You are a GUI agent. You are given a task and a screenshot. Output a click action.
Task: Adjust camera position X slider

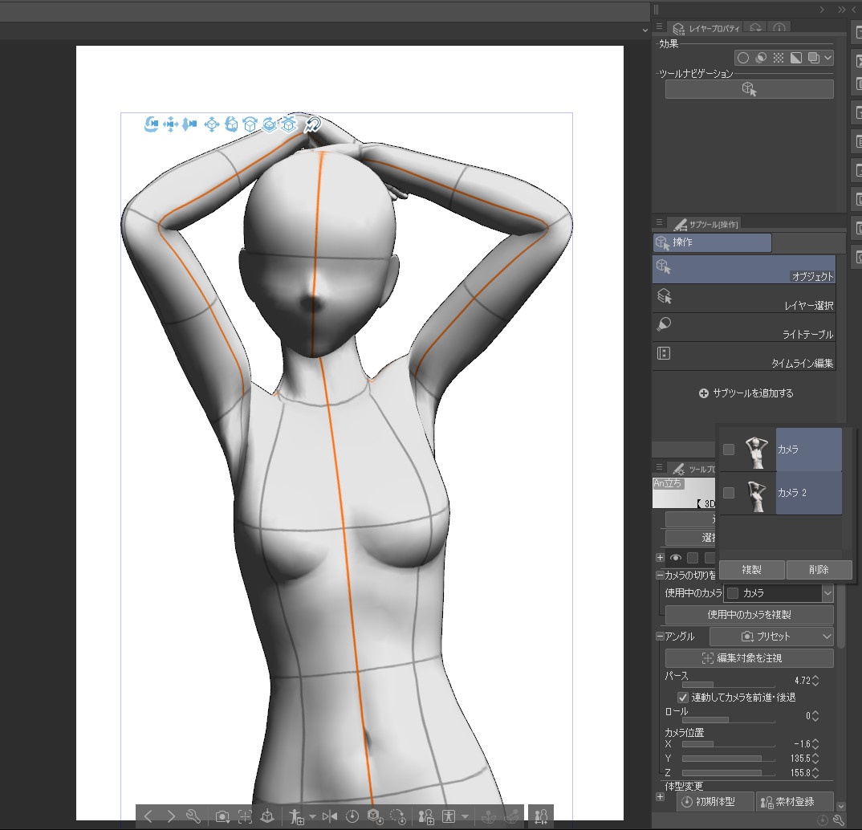[x=729, y=744]
